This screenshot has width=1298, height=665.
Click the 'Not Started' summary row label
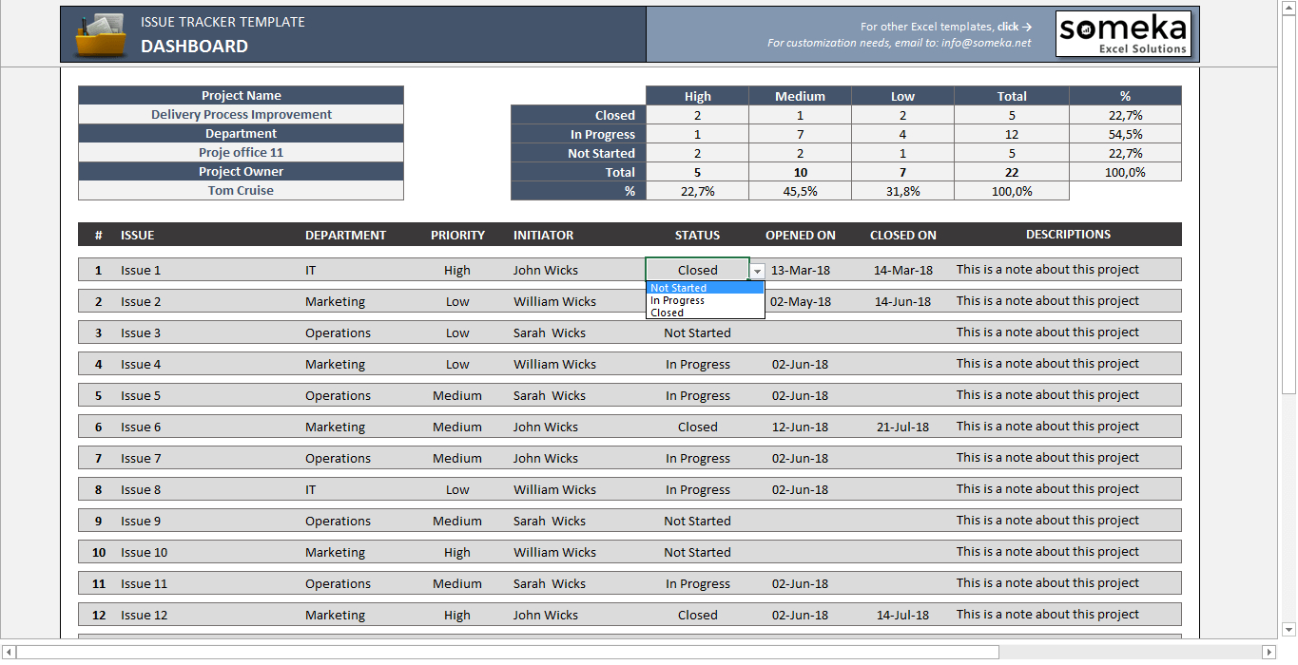tap(578, 153)
